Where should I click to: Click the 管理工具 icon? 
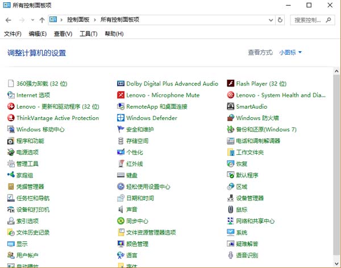click(11, 164)
